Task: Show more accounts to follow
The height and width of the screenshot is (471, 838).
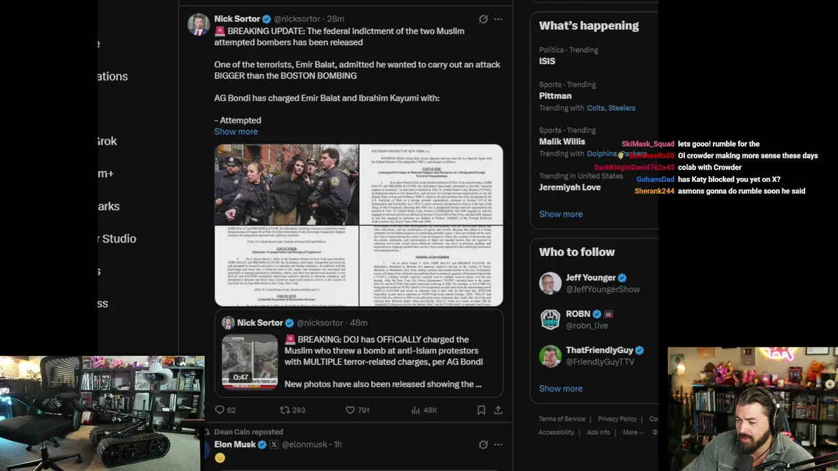Action: [560, 389]
